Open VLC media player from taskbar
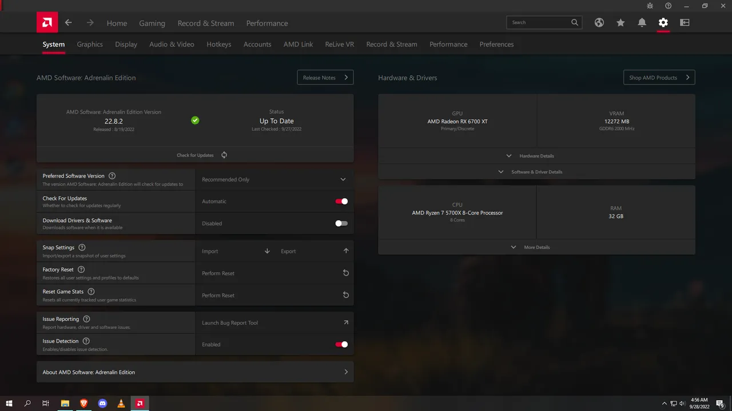Screen dimensions: 732x411 click(121, 404)
